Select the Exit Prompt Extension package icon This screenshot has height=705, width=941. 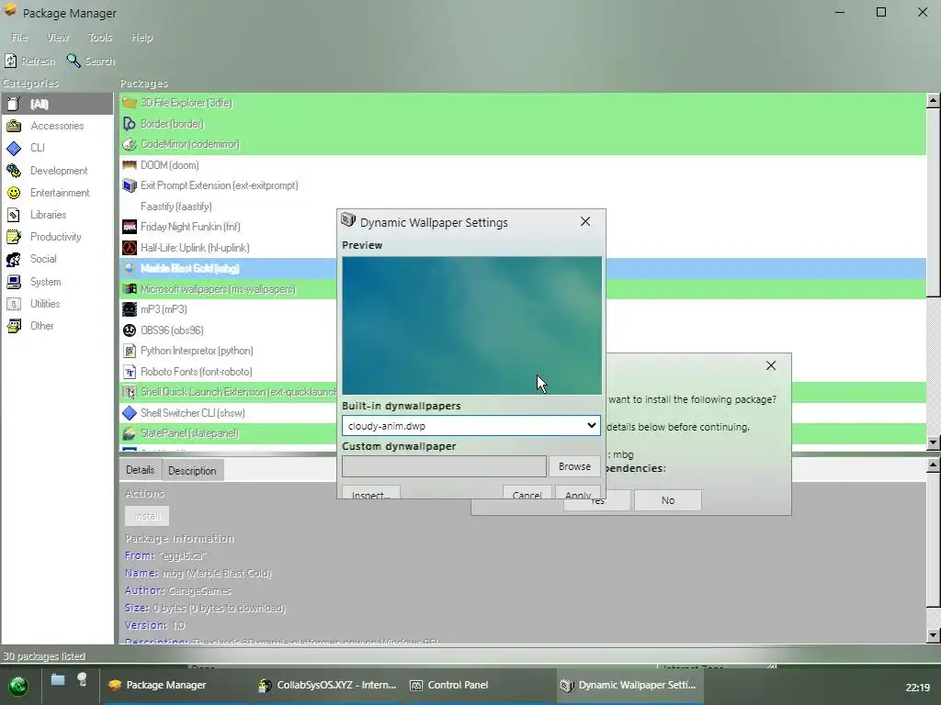point(129,185)
